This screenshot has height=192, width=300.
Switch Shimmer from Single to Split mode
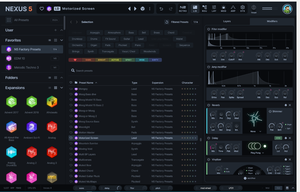[x=288, y=128]
